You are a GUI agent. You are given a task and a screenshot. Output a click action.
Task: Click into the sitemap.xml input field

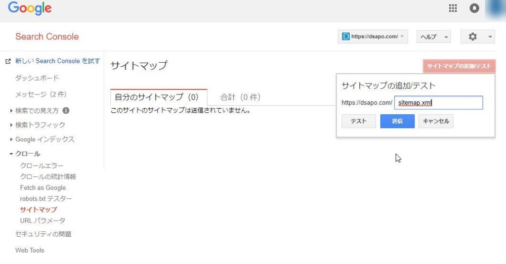439,103
